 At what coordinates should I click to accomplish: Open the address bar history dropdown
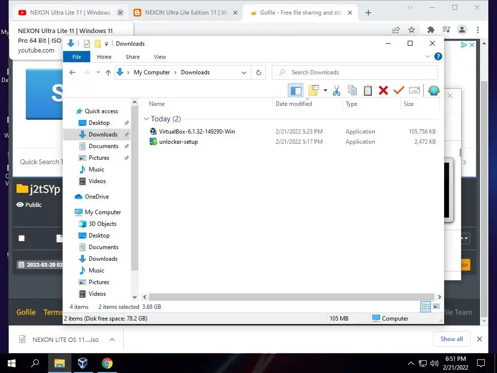pyautogui.click(x=244, y=73)
